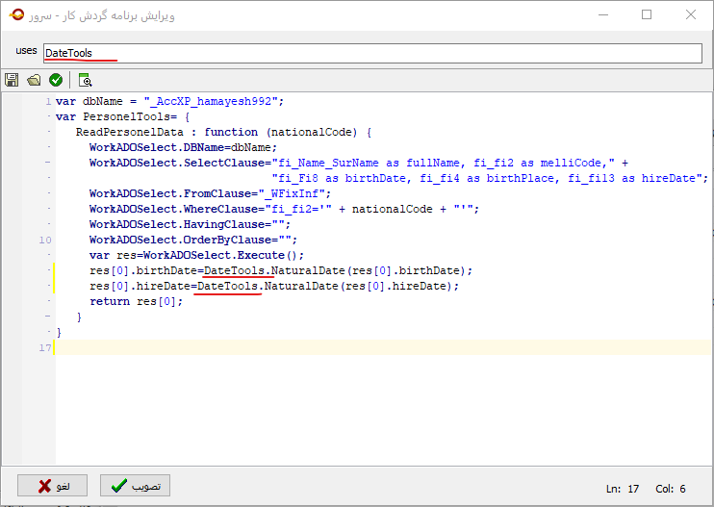Focus the uses input field containing DateTools
Viewport: 714px width, 507px height.
coord(372,53)
